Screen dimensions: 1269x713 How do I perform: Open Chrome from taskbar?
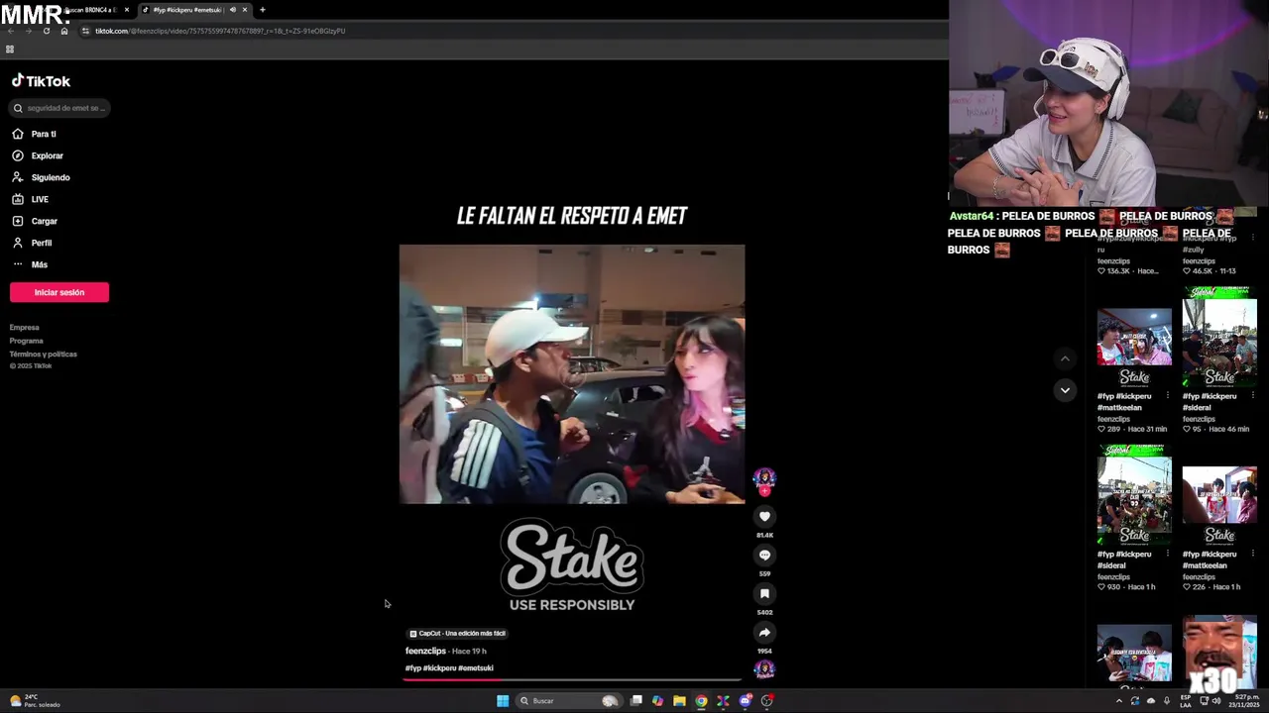[x=701, y=701]
